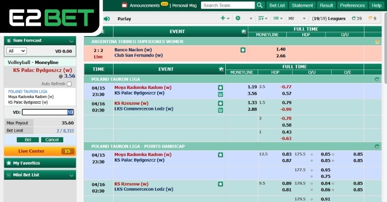This screenshot has height=202, width=387.
Task: Toggle the Auto Refresh checkbox
Action: point(69,84)
